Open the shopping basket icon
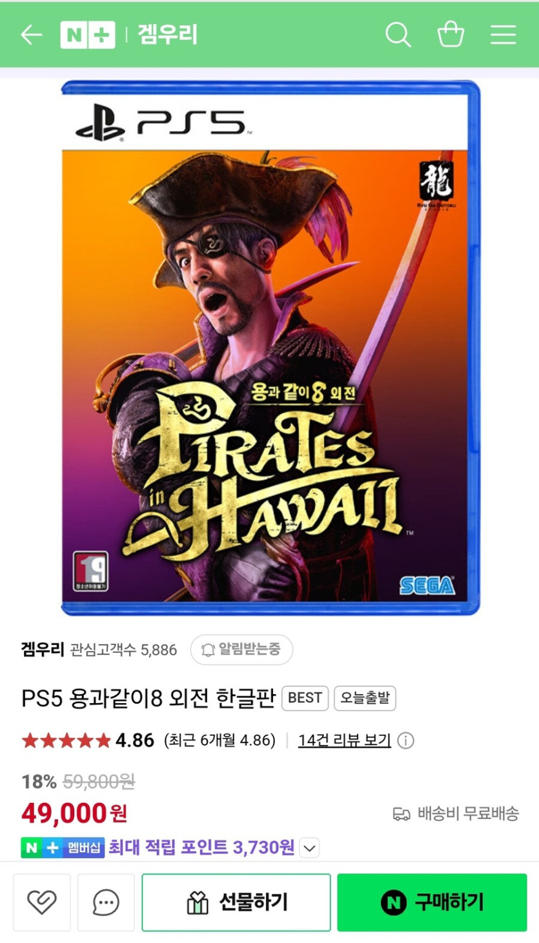The height and width of the screenshot is (943, 539). click(x=451, y=34)
